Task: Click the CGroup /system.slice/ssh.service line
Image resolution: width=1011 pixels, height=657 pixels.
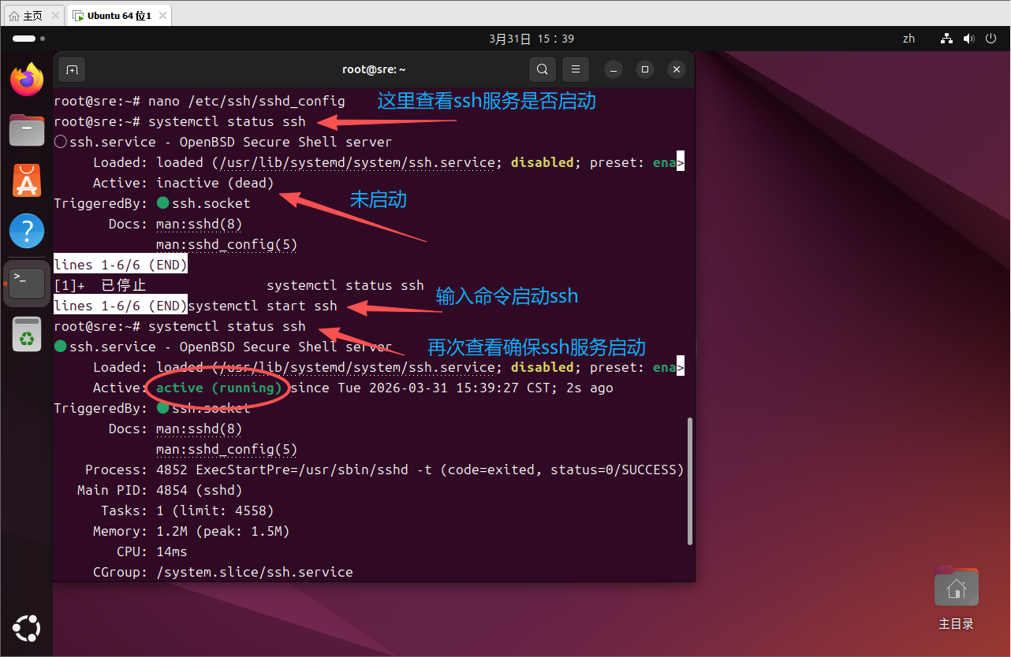Action: 223,572
